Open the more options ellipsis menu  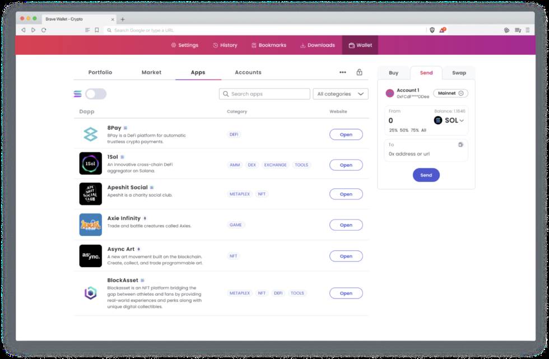(x=343, y=72)
